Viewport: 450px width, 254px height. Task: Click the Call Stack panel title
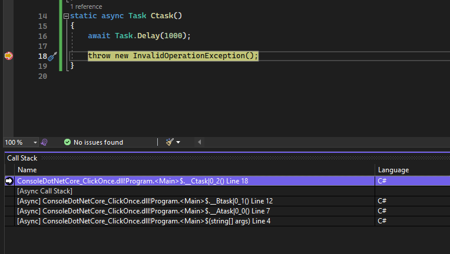22,158
